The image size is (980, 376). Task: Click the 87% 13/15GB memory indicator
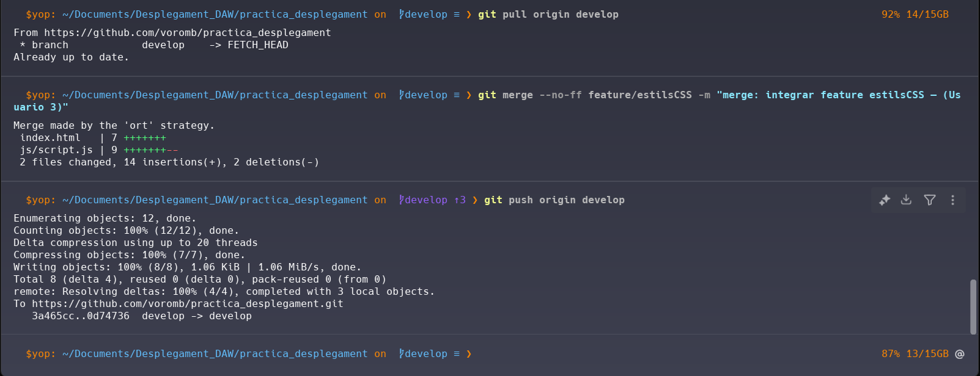[x=915, y=354]
